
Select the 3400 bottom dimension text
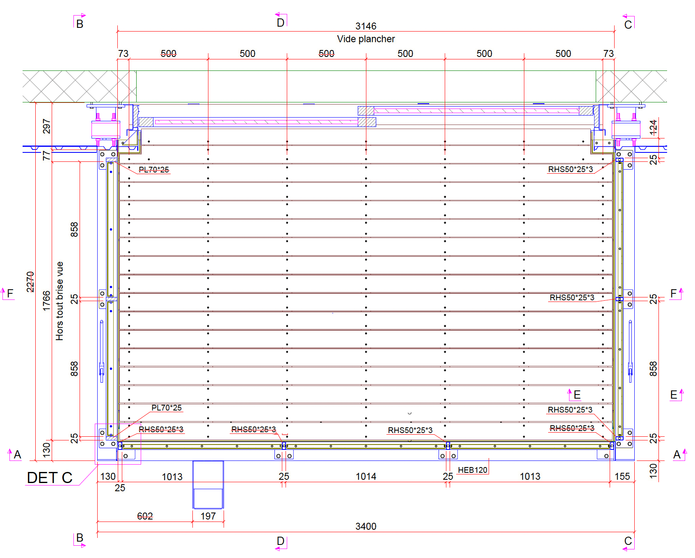coord(366,526)
